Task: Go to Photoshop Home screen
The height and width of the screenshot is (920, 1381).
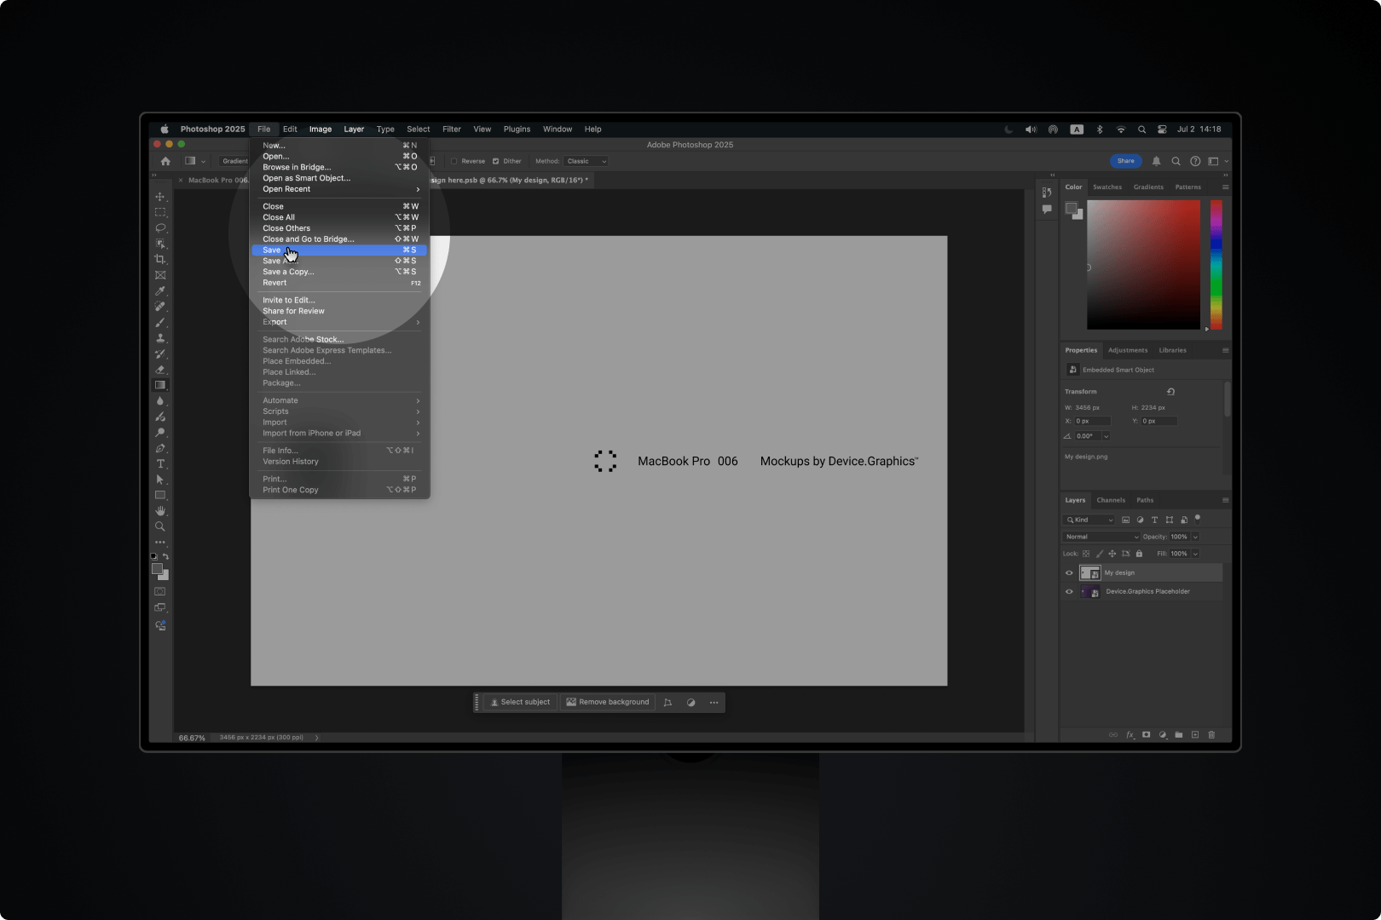Action: pyautogui.click(x=165, y=161)
